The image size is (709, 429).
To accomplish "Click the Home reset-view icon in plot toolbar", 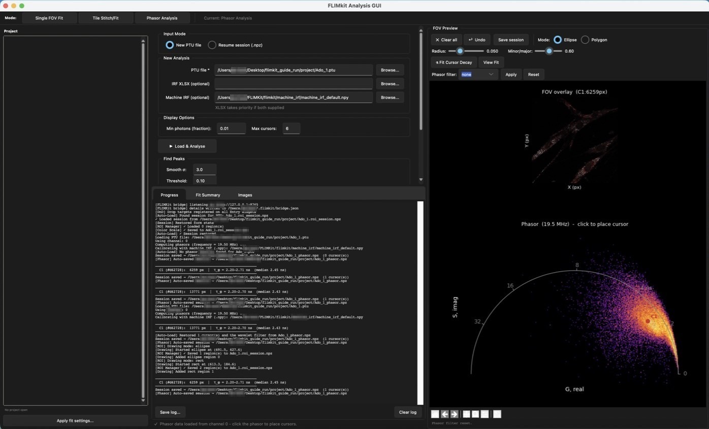I will click(x=435, y=414).
